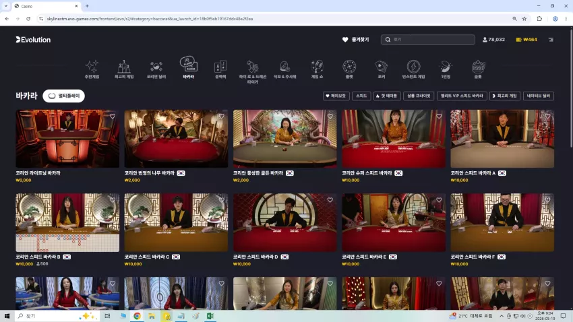Open the 블랙잭 cards category icon

click(220, 69)
